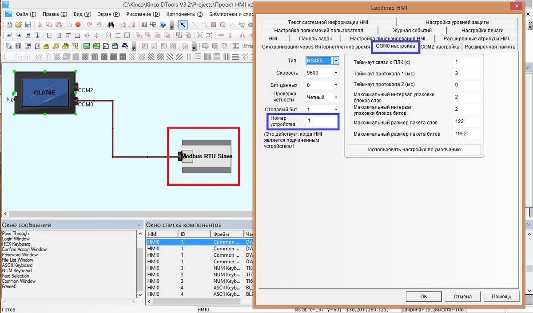Click the Фрейм column header
Viewport: 533px width, 313px height.
(227, 234)
